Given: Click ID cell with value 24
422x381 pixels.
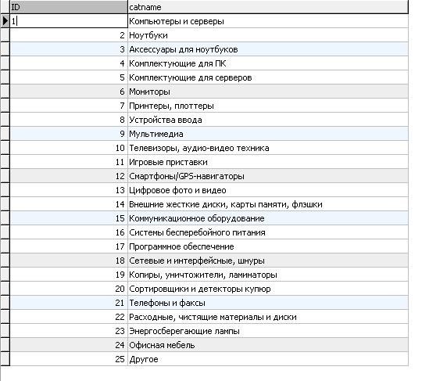Looking at the screenshot, I should (69, 345).
